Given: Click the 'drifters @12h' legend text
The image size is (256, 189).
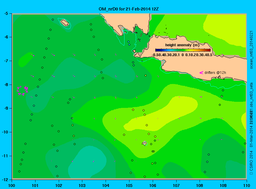Looking at the screenshot, I should point(215,73).
